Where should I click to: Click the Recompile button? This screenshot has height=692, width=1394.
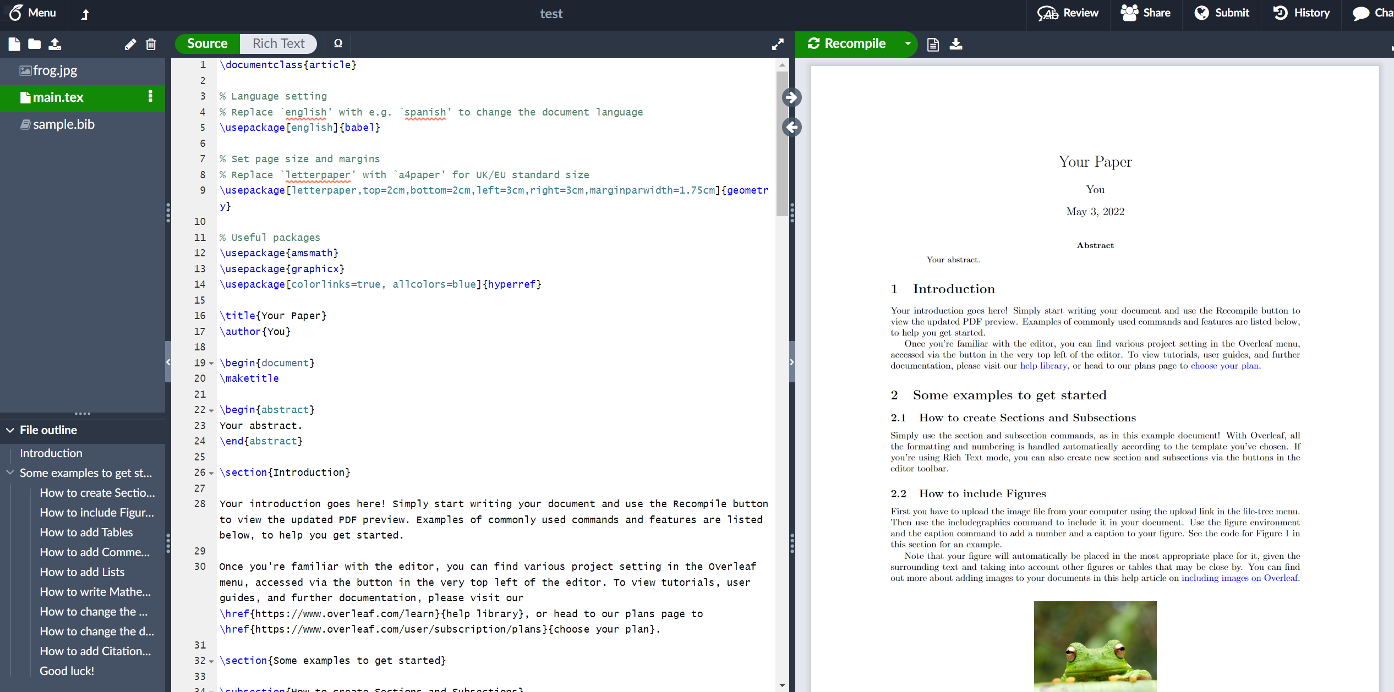coord(848,43)
